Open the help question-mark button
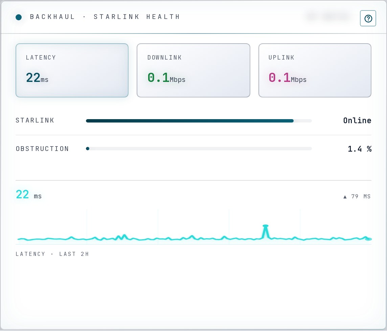The image size is (387, 331). click(368, 18)
